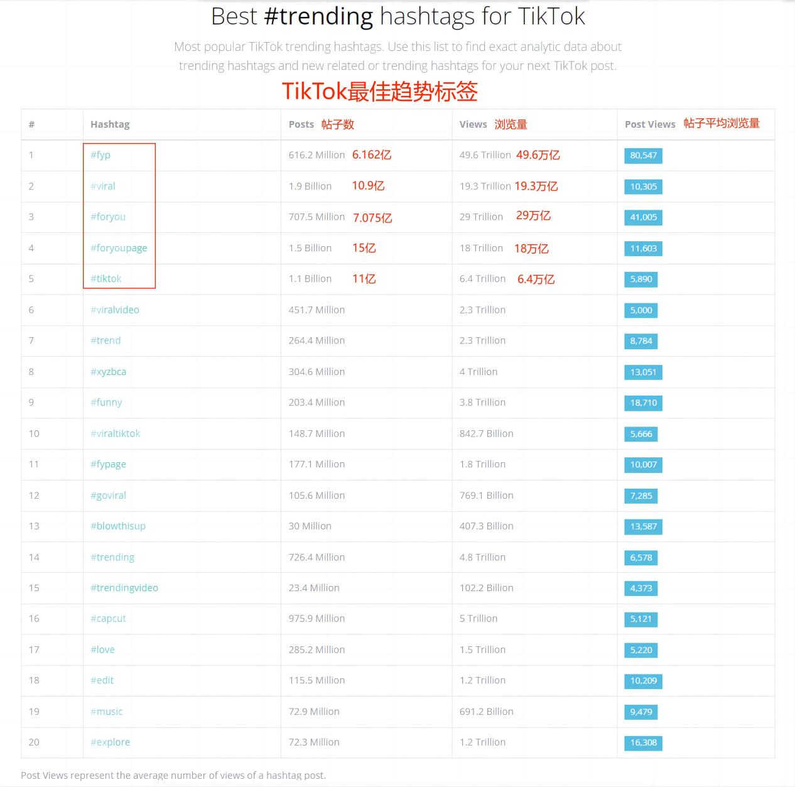
Task: Click the #viral hashtag link
Action: pos(103,187)
